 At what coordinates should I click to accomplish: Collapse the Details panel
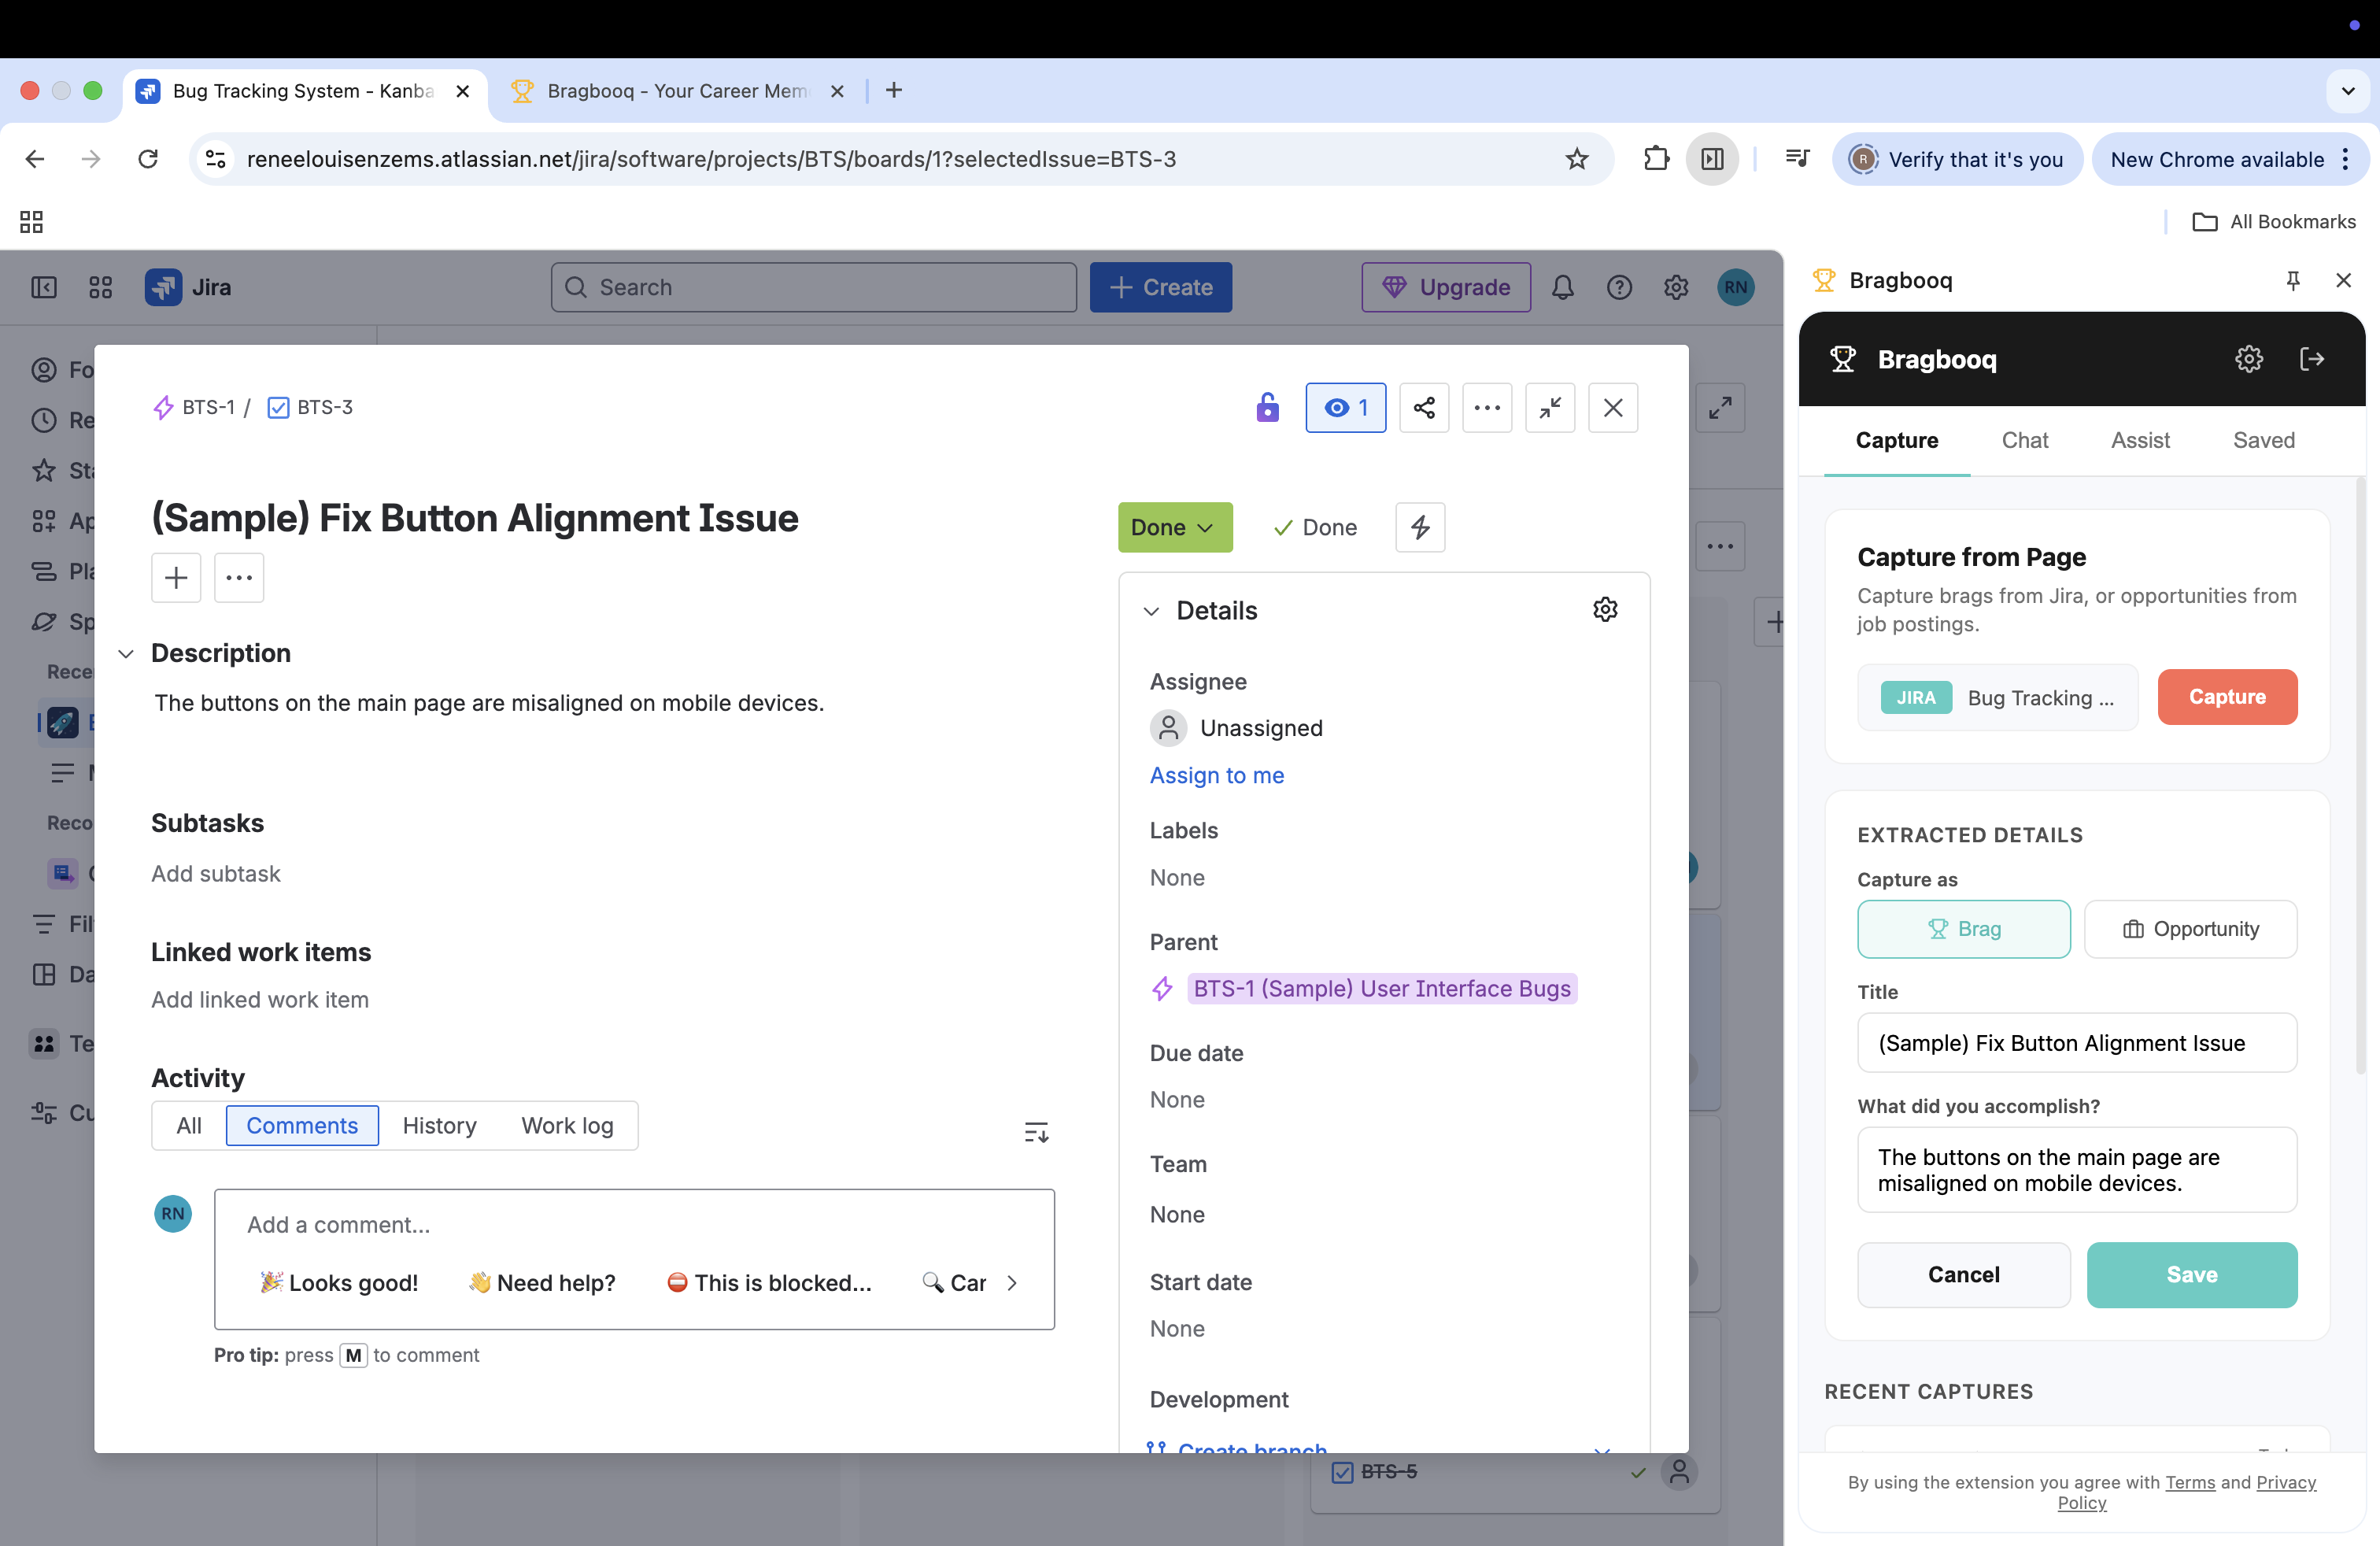coord(1152,610)
